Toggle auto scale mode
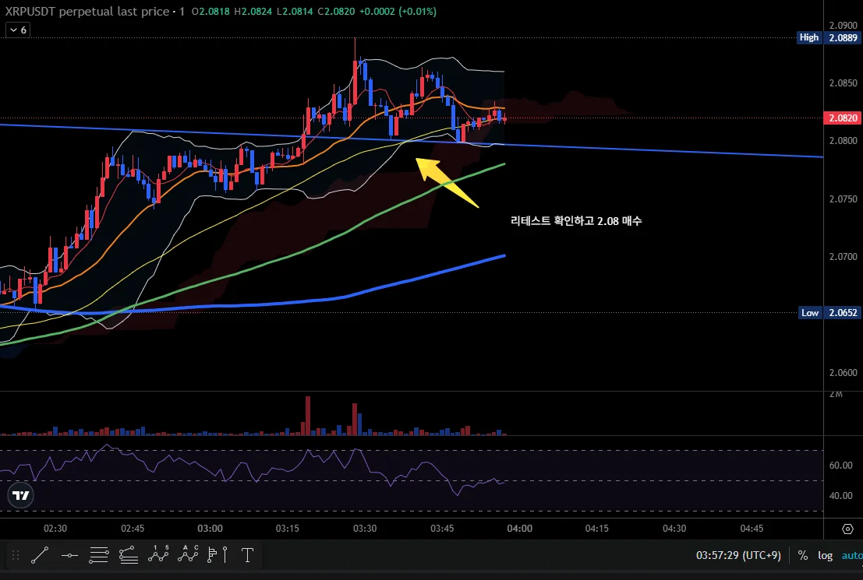The width and height of the screenshot is (863, 580). (852, 555)
